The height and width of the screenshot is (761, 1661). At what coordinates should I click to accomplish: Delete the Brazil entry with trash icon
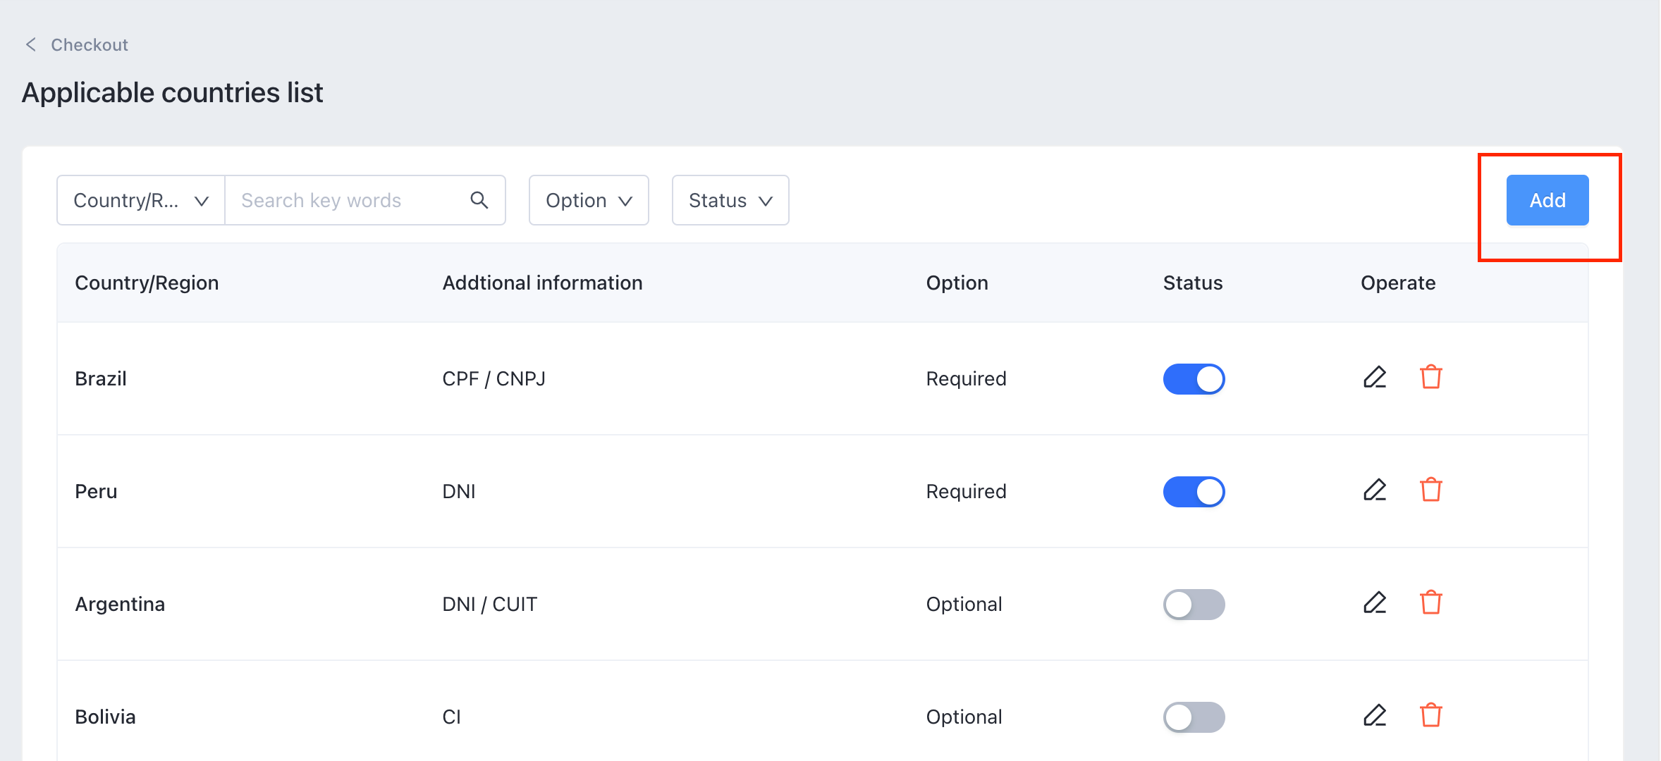click(x=1430, y=378)
